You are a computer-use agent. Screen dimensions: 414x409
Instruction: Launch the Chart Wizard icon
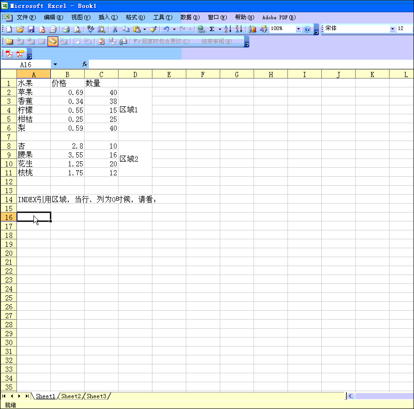coord(253,29)
